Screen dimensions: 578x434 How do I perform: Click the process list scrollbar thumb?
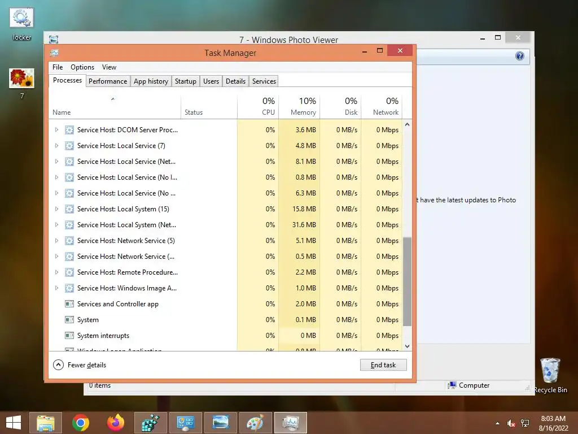coord(408,281)
